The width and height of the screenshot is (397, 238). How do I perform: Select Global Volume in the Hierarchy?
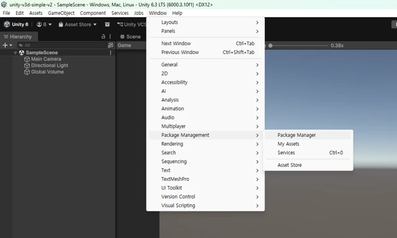47,72
